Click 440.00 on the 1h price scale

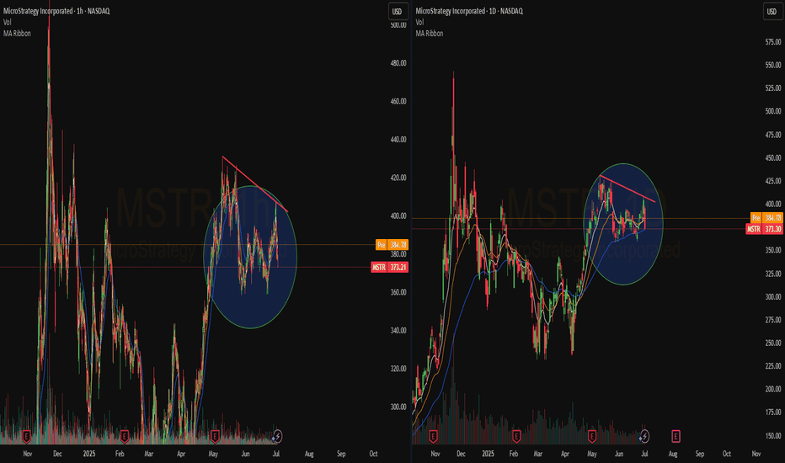click(x=398, y=140)
